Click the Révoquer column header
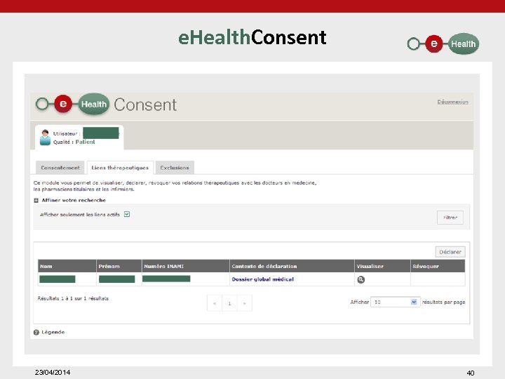This screenshot has width=505, height=379. click(x=438, y=266)
